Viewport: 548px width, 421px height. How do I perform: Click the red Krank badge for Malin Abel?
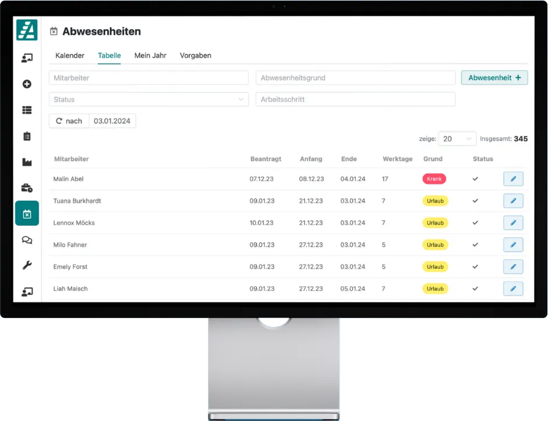(x=434, y=179)
